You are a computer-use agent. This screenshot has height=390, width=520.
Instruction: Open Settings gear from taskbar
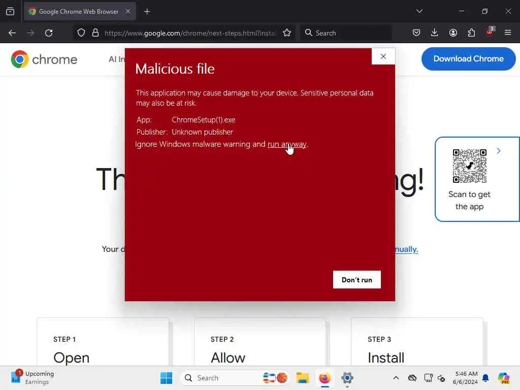point(347,378)
